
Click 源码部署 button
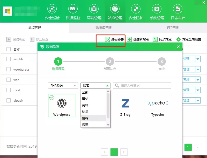tap(114, 39)
